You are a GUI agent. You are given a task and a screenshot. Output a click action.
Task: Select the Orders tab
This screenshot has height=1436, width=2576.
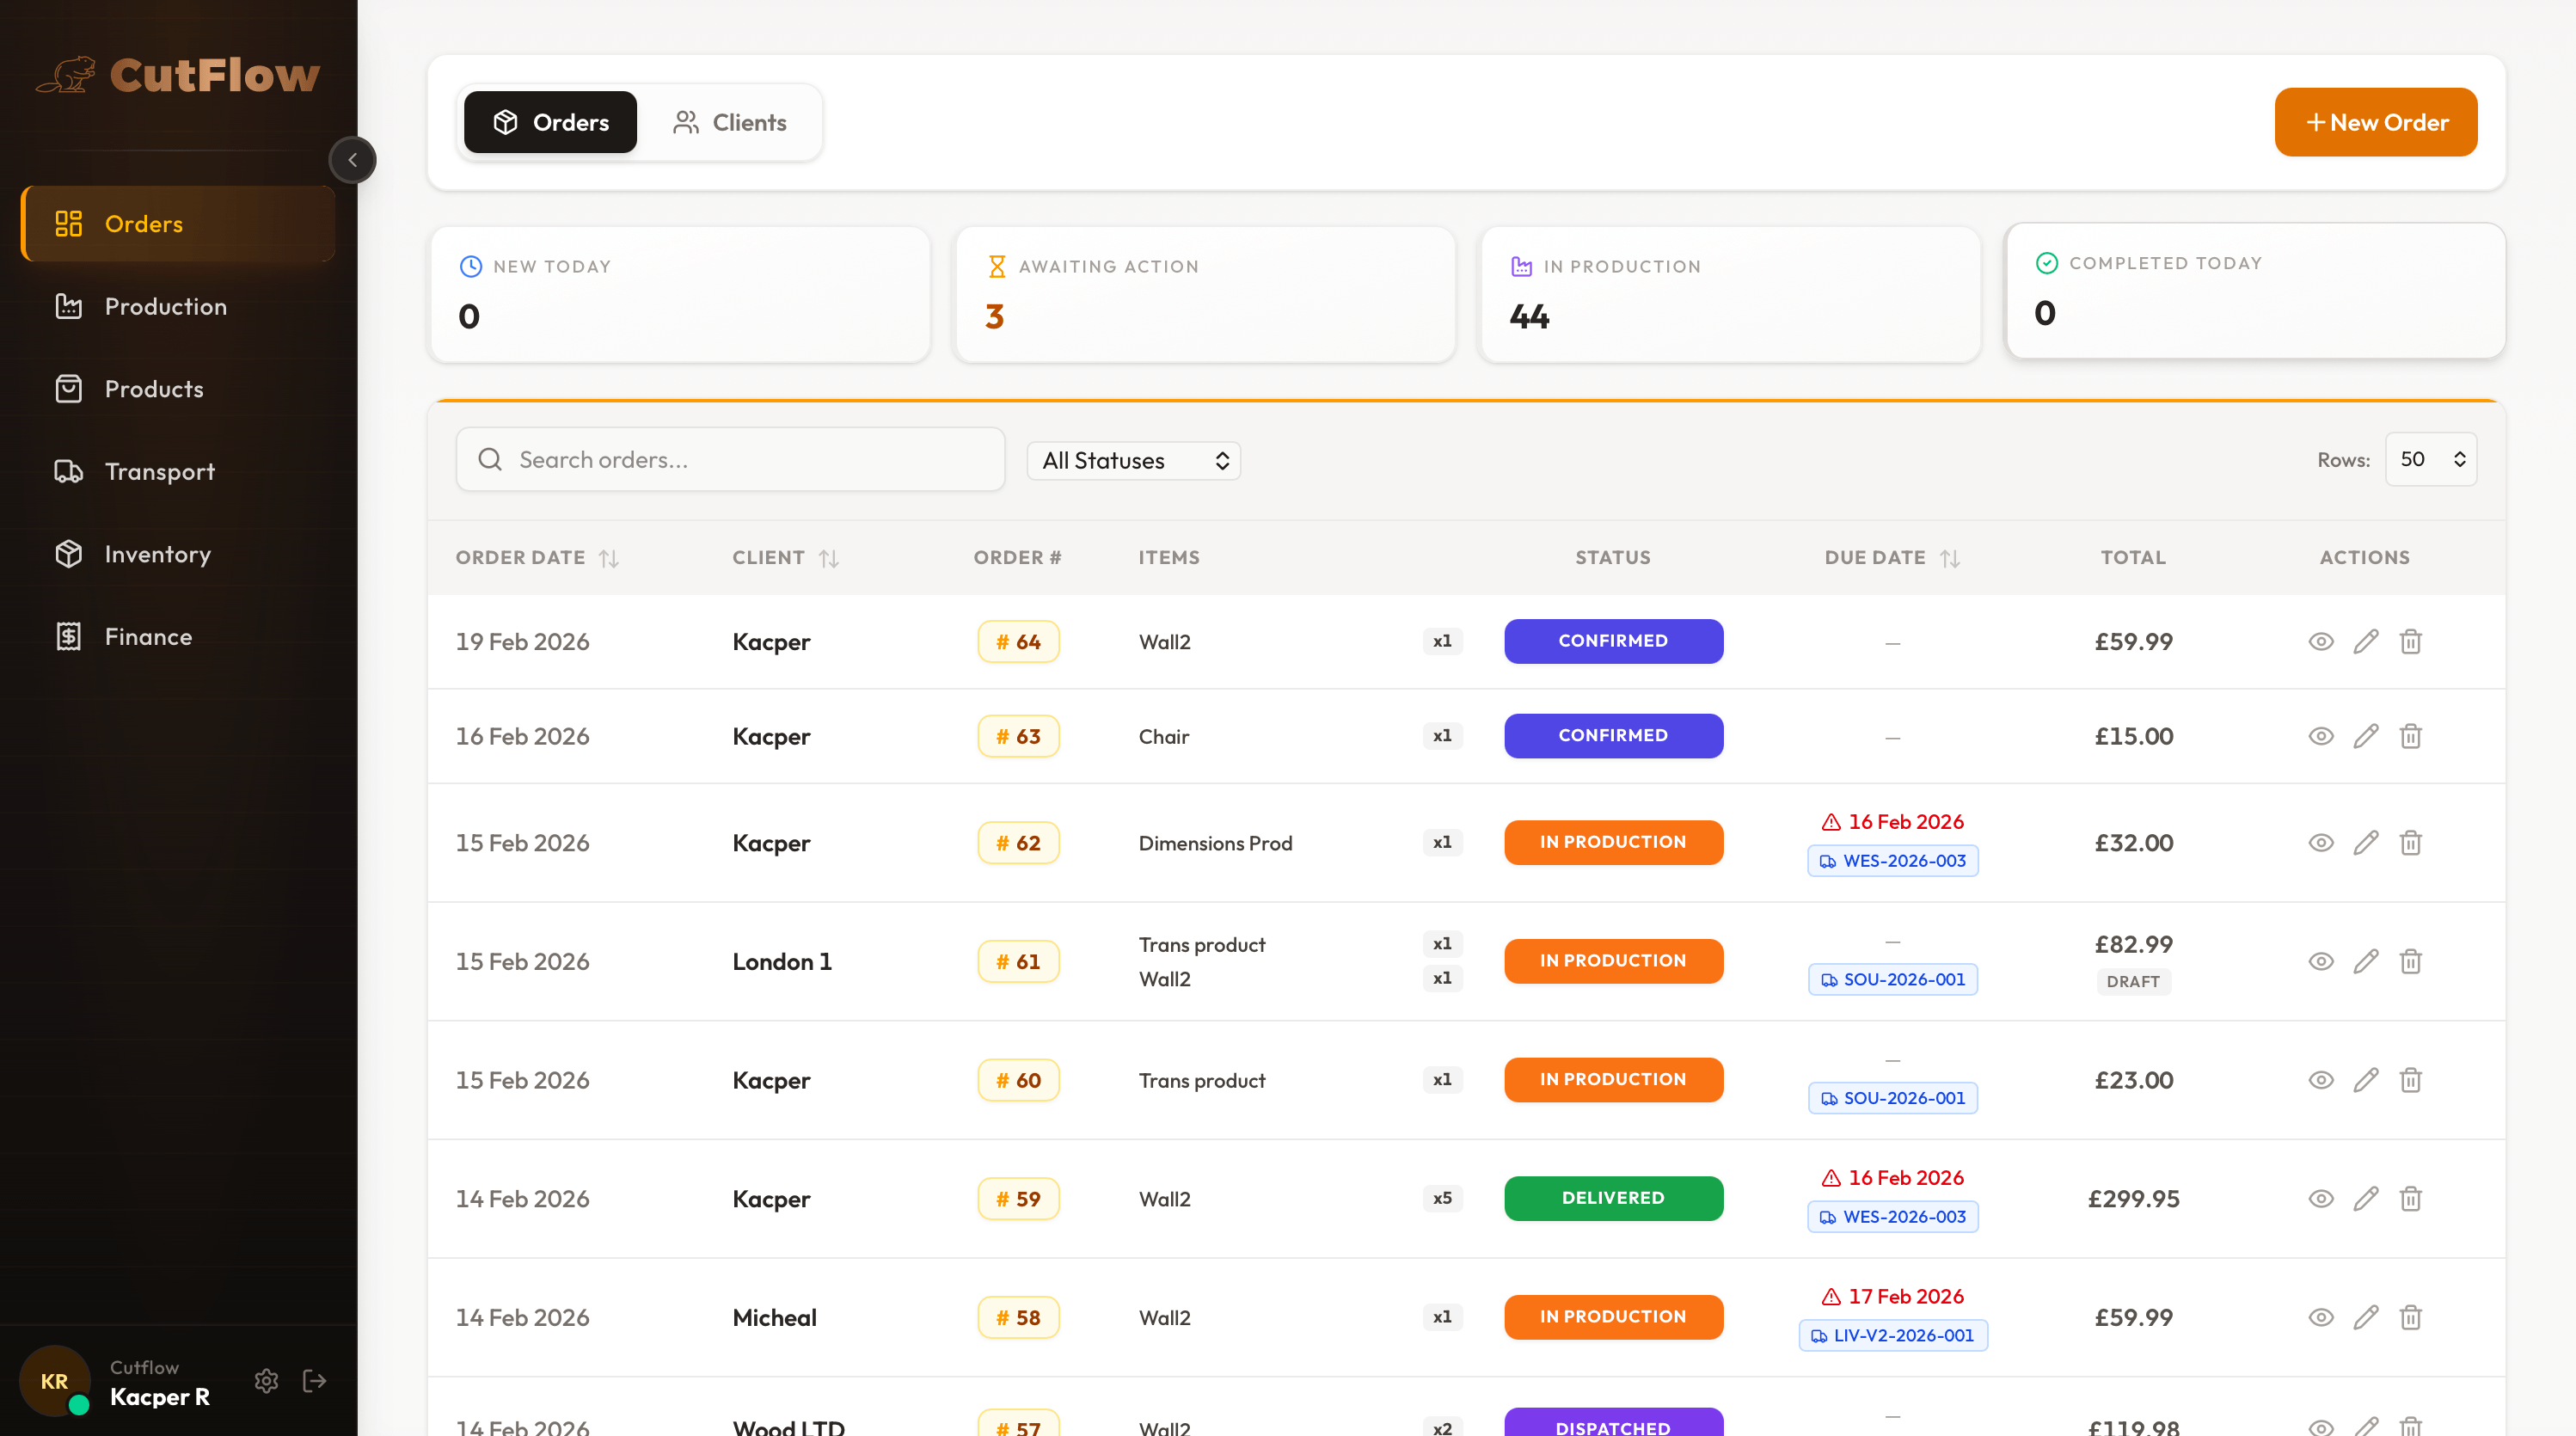549,122
